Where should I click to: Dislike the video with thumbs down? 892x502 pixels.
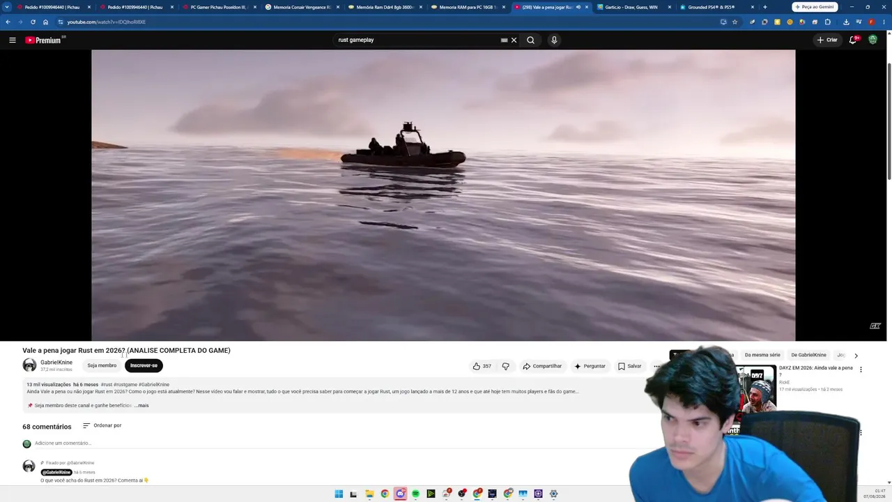[506, 366]
